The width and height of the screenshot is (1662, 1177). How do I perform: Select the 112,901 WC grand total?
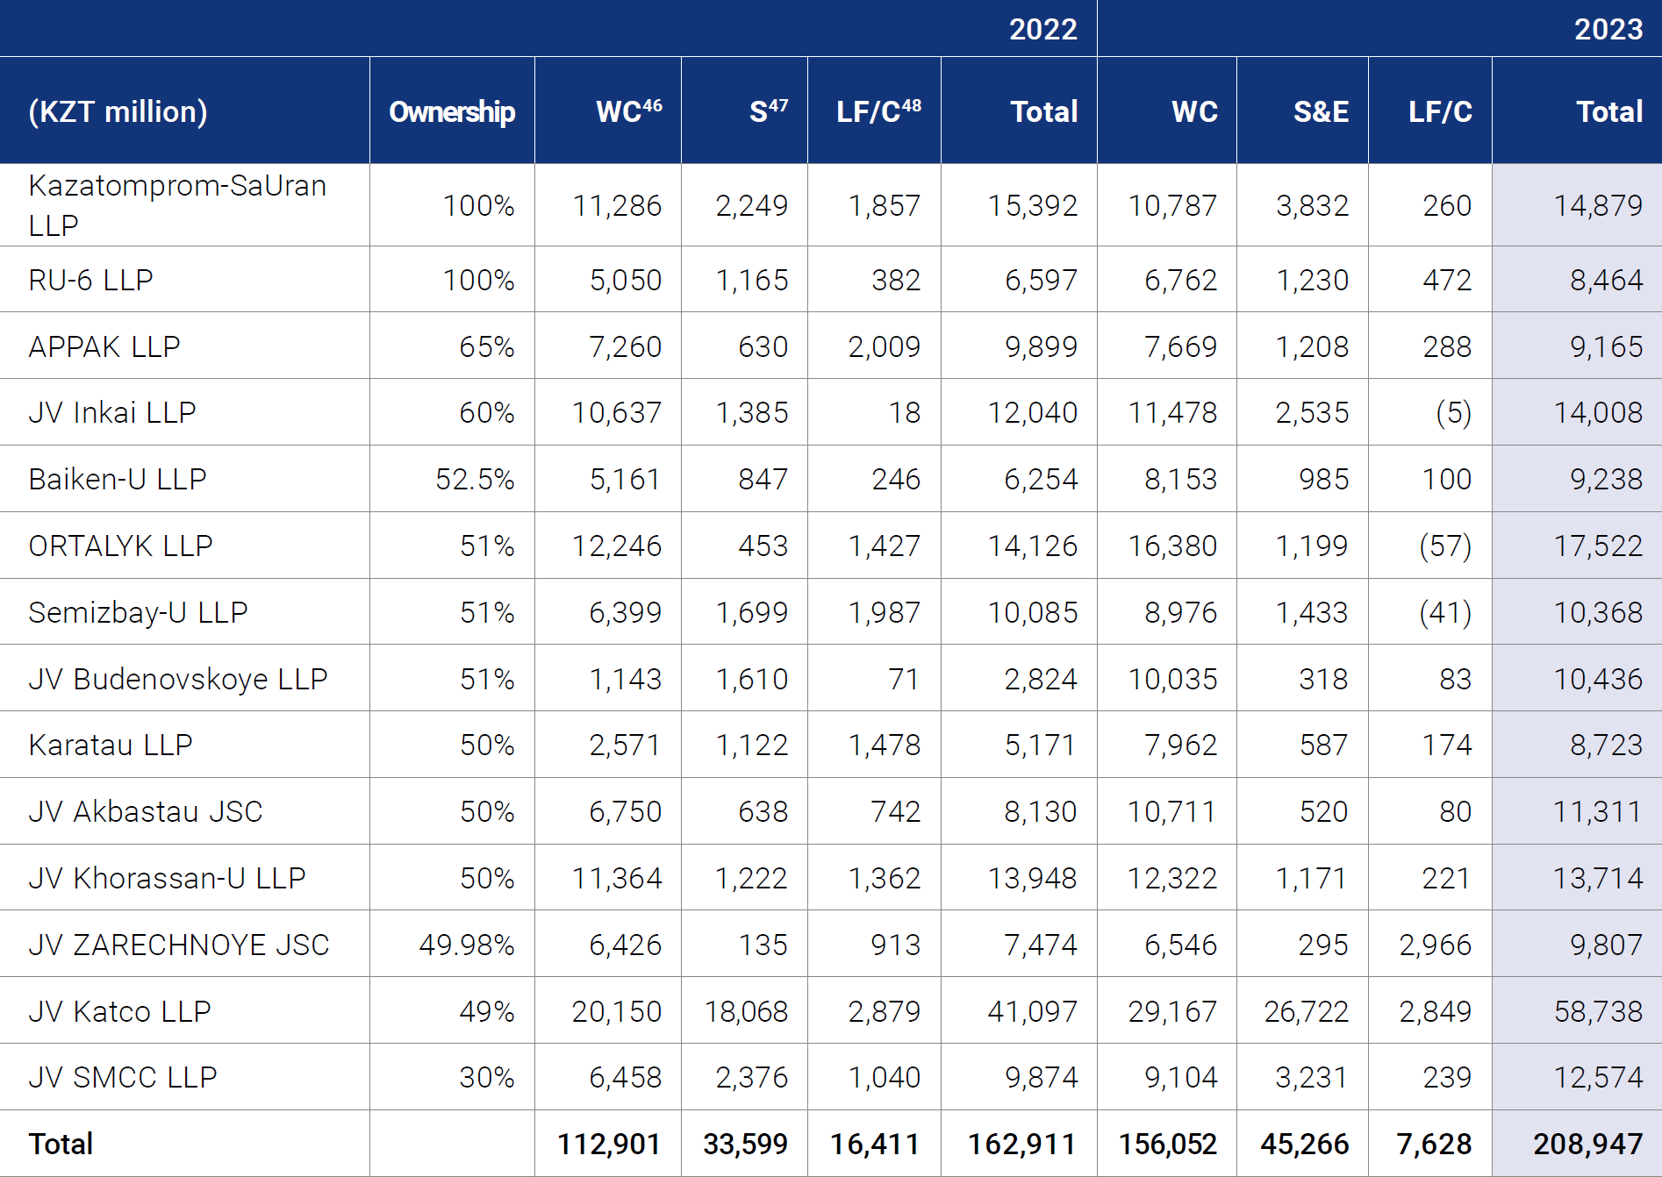coord(609,1144)
